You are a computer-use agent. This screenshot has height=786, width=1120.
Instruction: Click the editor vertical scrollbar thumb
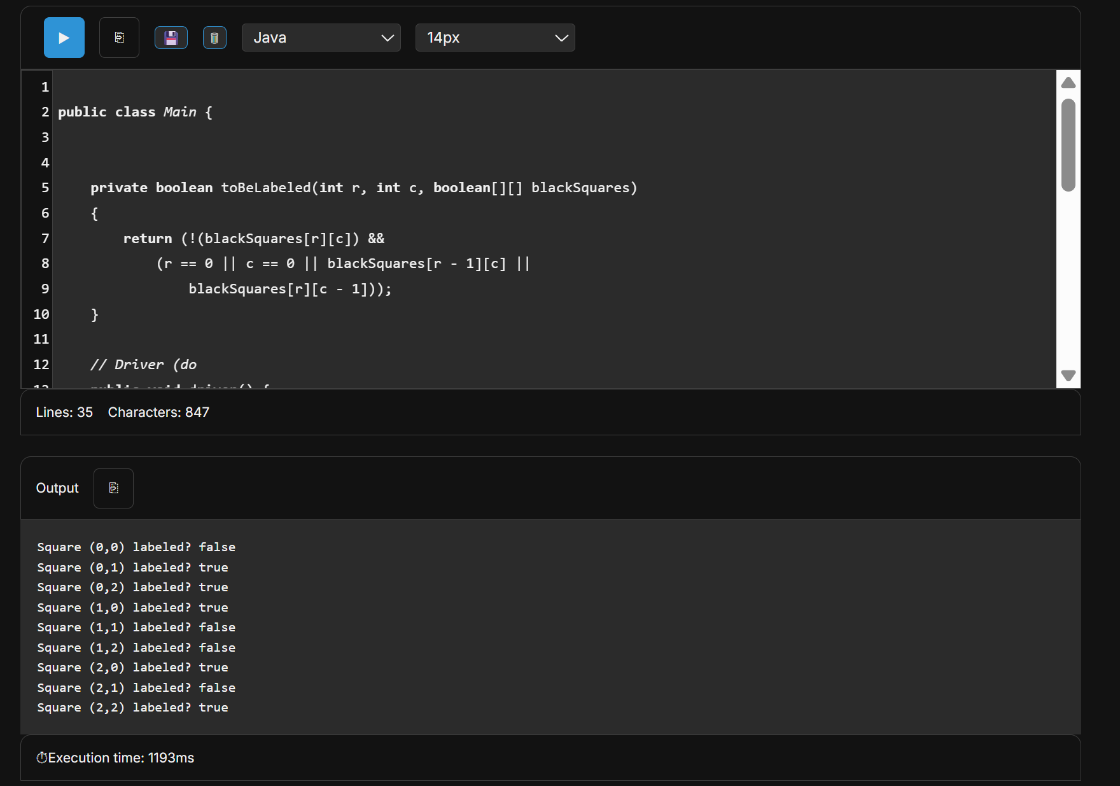pos(1068,145)
